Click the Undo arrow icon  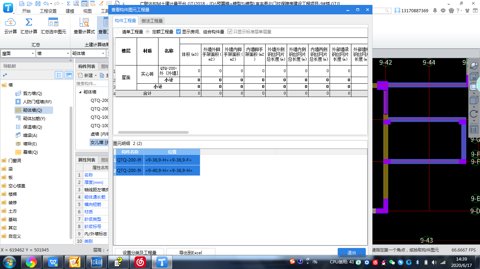point(46,4)
